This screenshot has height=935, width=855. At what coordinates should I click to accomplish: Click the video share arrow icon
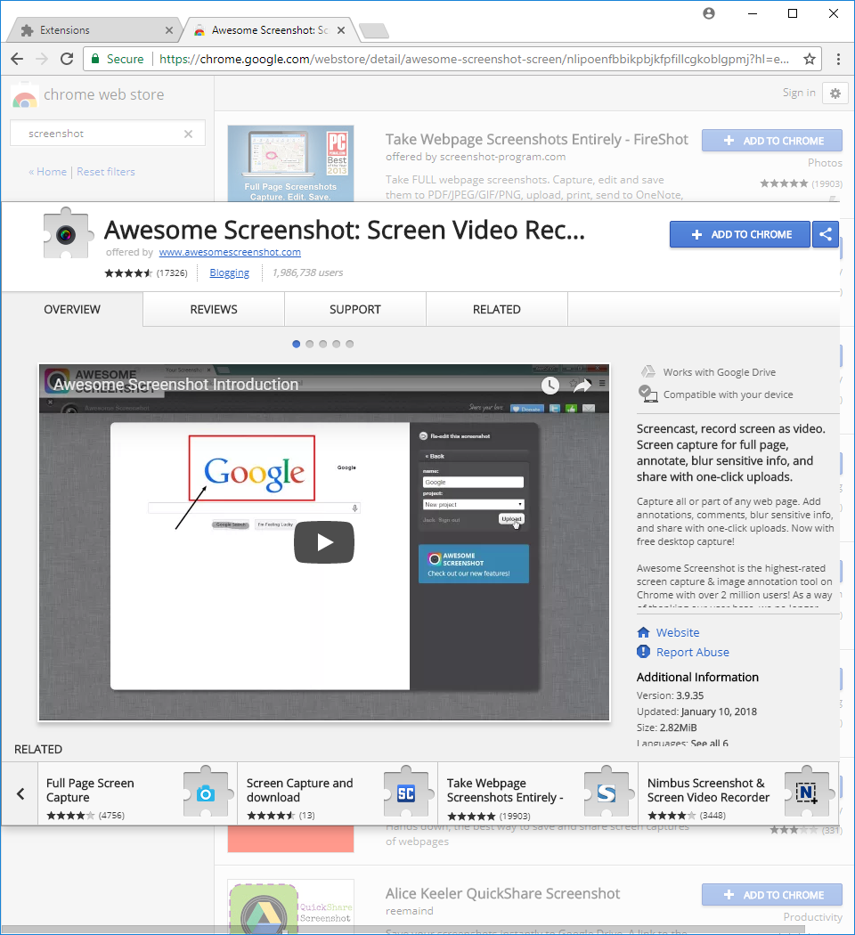click(582, 385)
